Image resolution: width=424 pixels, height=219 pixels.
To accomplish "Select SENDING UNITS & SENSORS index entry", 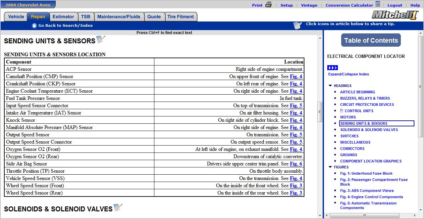I will click(x=377, y=123).
